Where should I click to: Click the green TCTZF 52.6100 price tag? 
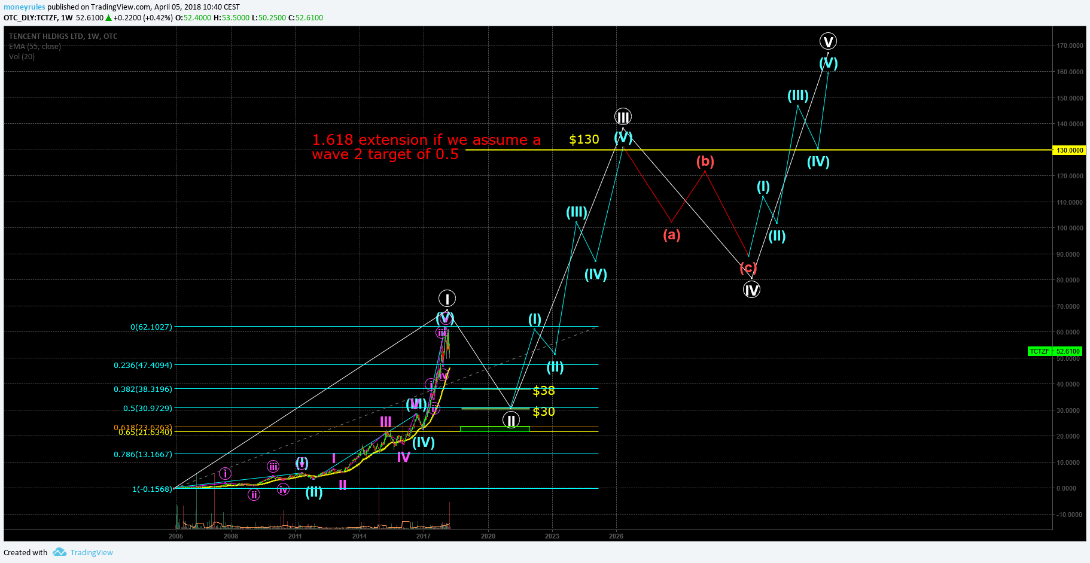click(x=1055, y=351)
